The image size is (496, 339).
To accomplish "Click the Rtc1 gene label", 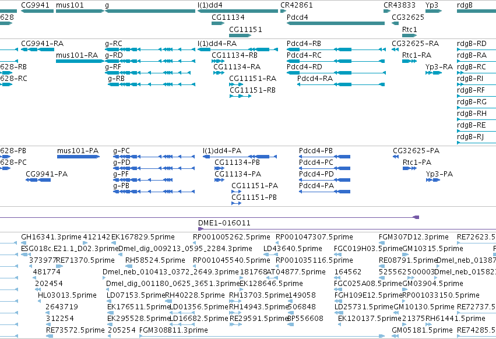I will tap(409, 29).
